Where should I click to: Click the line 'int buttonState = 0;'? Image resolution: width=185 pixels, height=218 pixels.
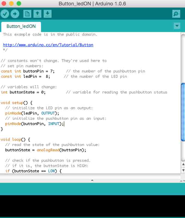pos(23,92)
